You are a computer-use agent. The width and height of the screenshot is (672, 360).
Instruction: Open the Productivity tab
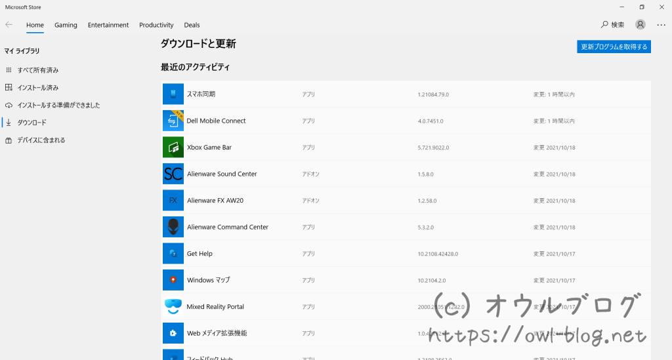tap(156, 25)
